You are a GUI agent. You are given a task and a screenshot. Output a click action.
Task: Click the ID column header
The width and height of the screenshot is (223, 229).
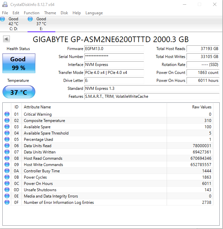16,107
